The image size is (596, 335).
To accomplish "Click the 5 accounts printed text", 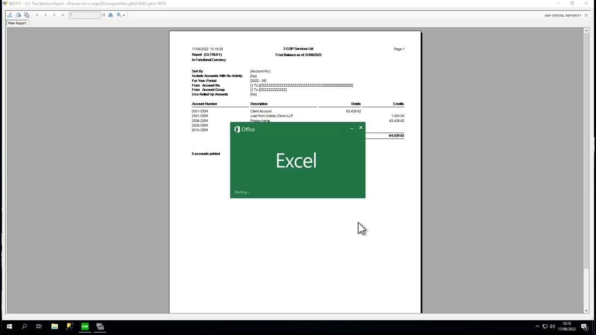I will [x=206, y=154].
